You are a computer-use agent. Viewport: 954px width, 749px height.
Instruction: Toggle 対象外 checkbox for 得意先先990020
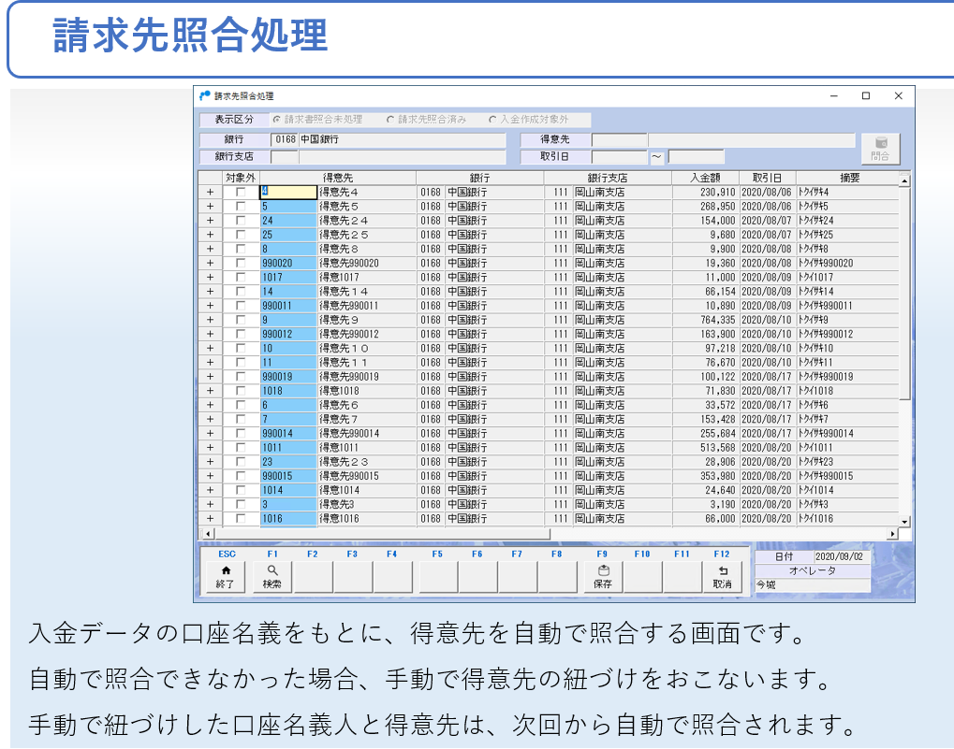tap(242, 264)
